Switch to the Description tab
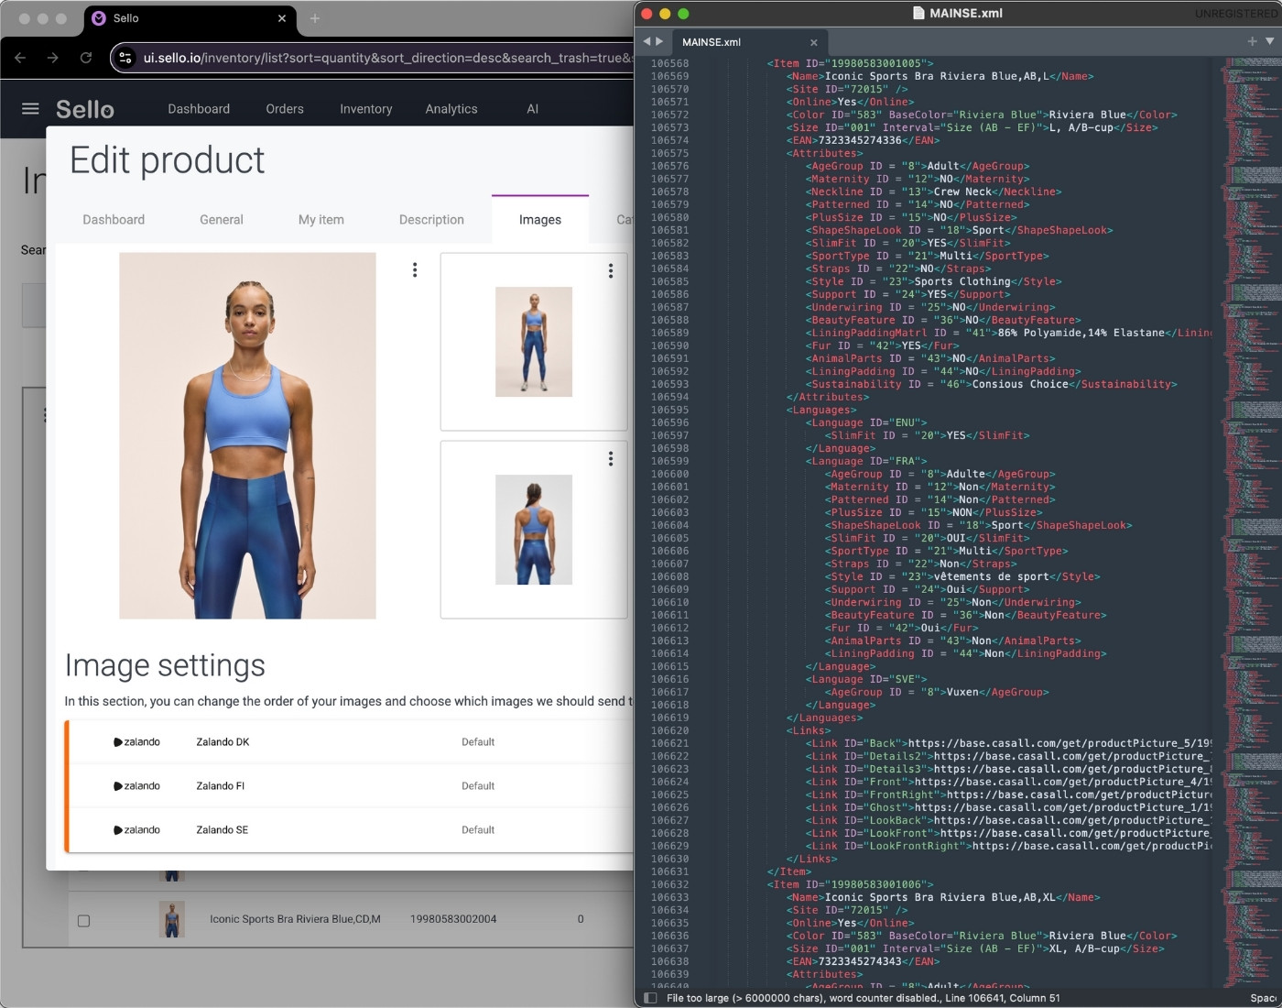The height and width of the screenshot is (1008, 1282). [430, 219]
